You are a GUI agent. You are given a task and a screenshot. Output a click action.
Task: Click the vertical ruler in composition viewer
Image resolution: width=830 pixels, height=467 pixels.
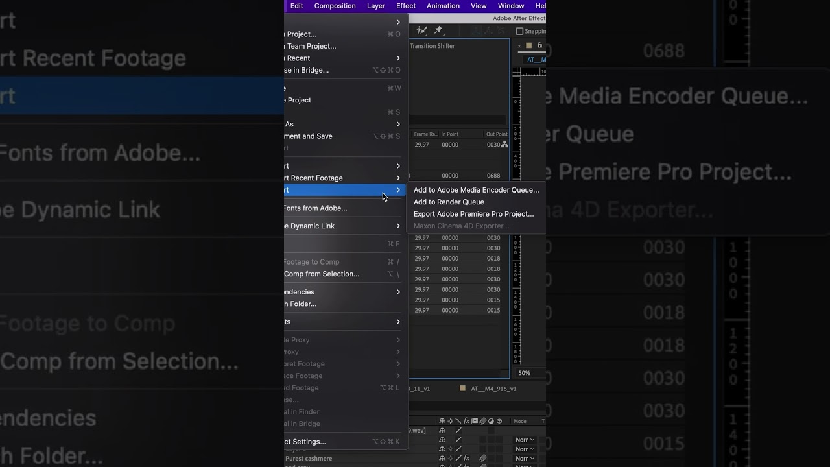(516, 221)
